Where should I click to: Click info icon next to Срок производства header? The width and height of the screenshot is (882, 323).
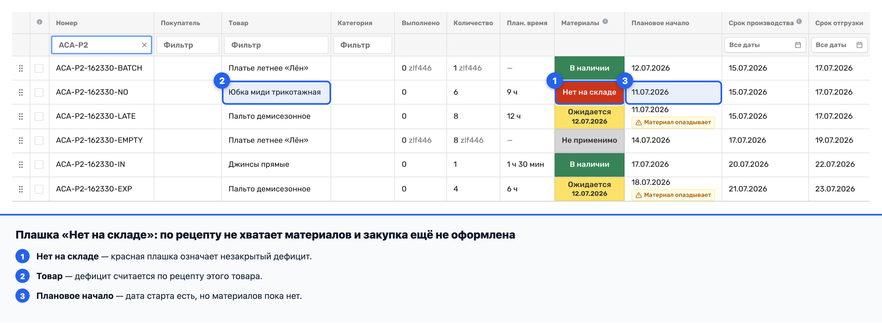(799, 21)
